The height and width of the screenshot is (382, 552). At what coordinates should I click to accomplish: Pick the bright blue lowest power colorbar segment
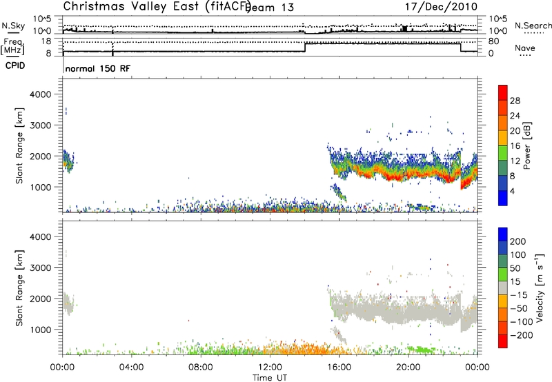click(503, 198)
